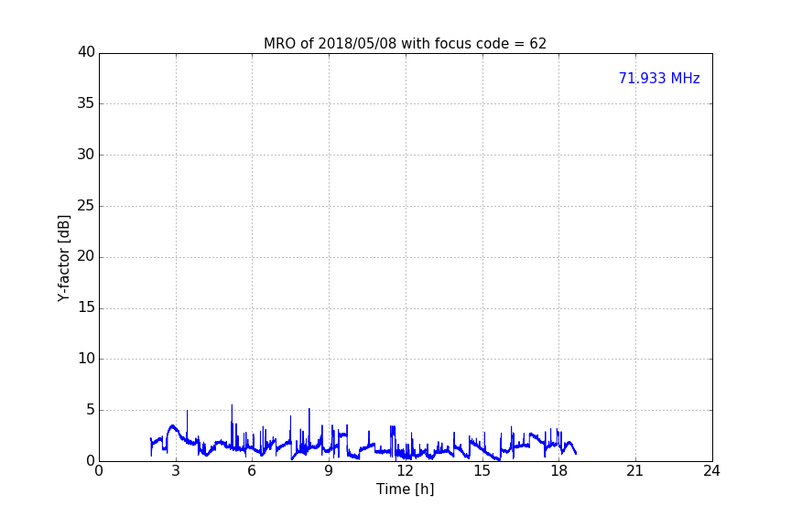Viewport: 791px width, 527px height.
Task: Click the 'Time [h]' axis label
Action: (405, 489)
